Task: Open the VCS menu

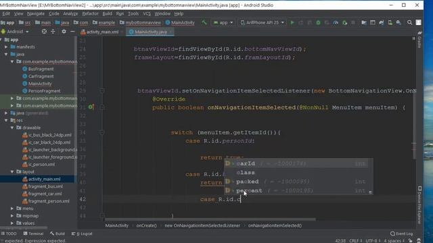Action: click(x=147, y=13)
